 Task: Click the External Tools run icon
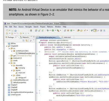coord(58,30)
